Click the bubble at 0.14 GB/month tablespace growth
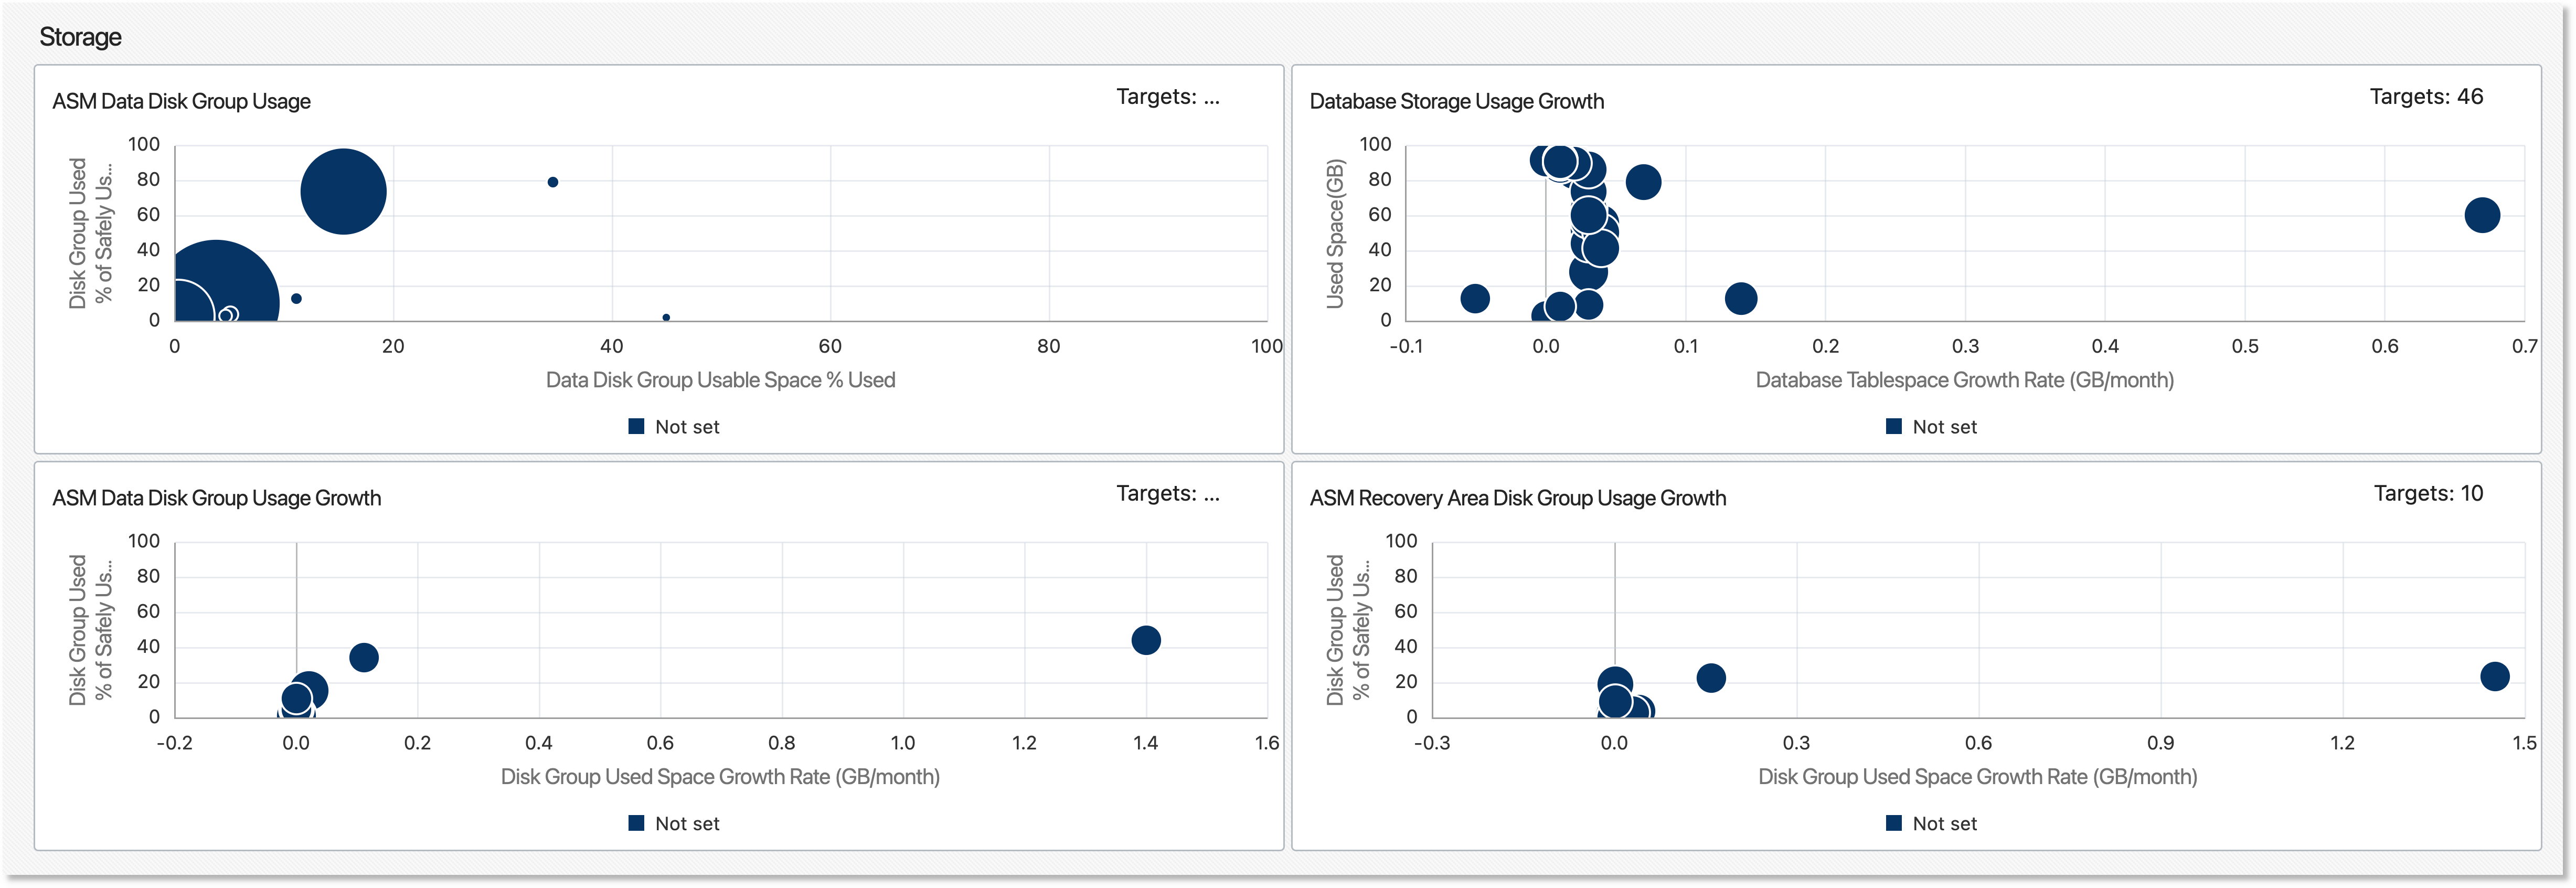 [x=1741, y=298]
